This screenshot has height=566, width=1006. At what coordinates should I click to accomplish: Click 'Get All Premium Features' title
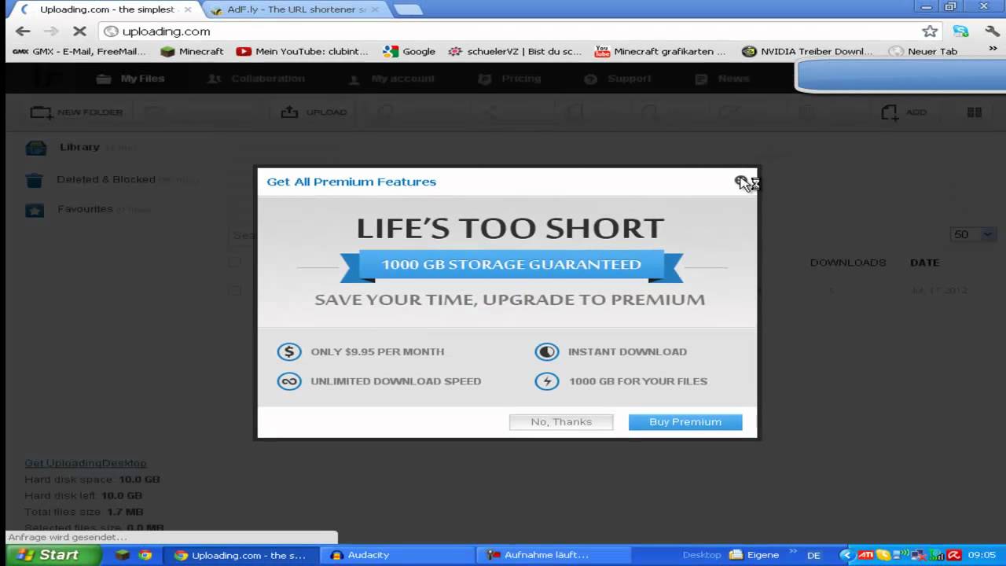point(351,182)
